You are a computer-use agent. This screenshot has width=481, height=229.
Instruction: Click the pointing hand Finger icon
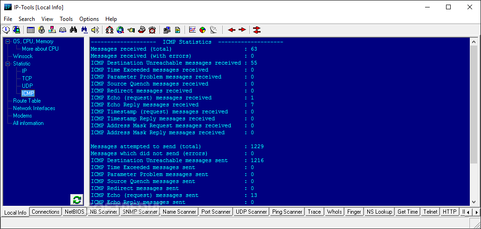tap(131, 30)
